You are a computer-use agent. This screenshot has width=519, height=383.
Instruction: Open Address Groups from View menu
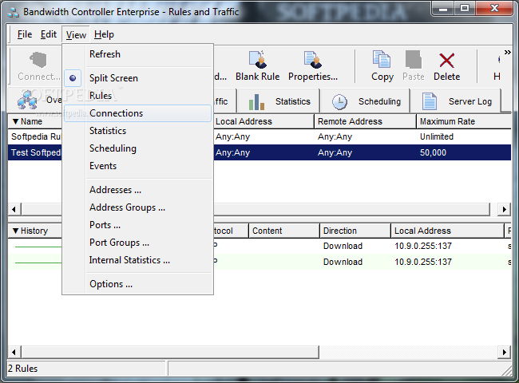137,207
